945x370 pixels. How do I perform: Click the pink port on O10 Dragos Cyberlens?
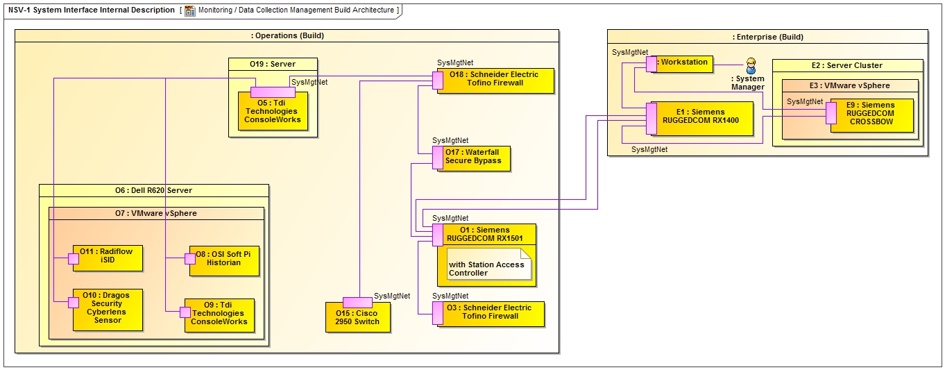74,302
